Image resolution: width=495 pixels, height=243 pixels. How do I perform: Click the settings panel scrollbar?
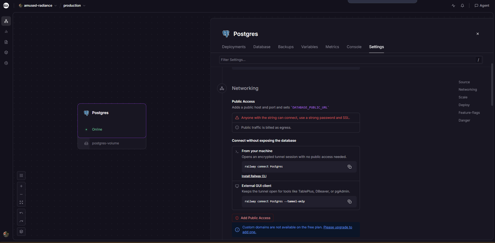click(x=492, y=85)
